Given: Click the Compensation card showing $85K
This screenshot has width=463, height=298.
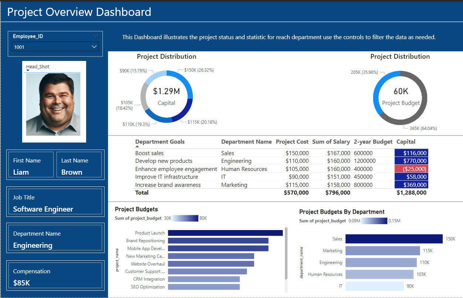Looking at the screenshot, I should 55,275.
